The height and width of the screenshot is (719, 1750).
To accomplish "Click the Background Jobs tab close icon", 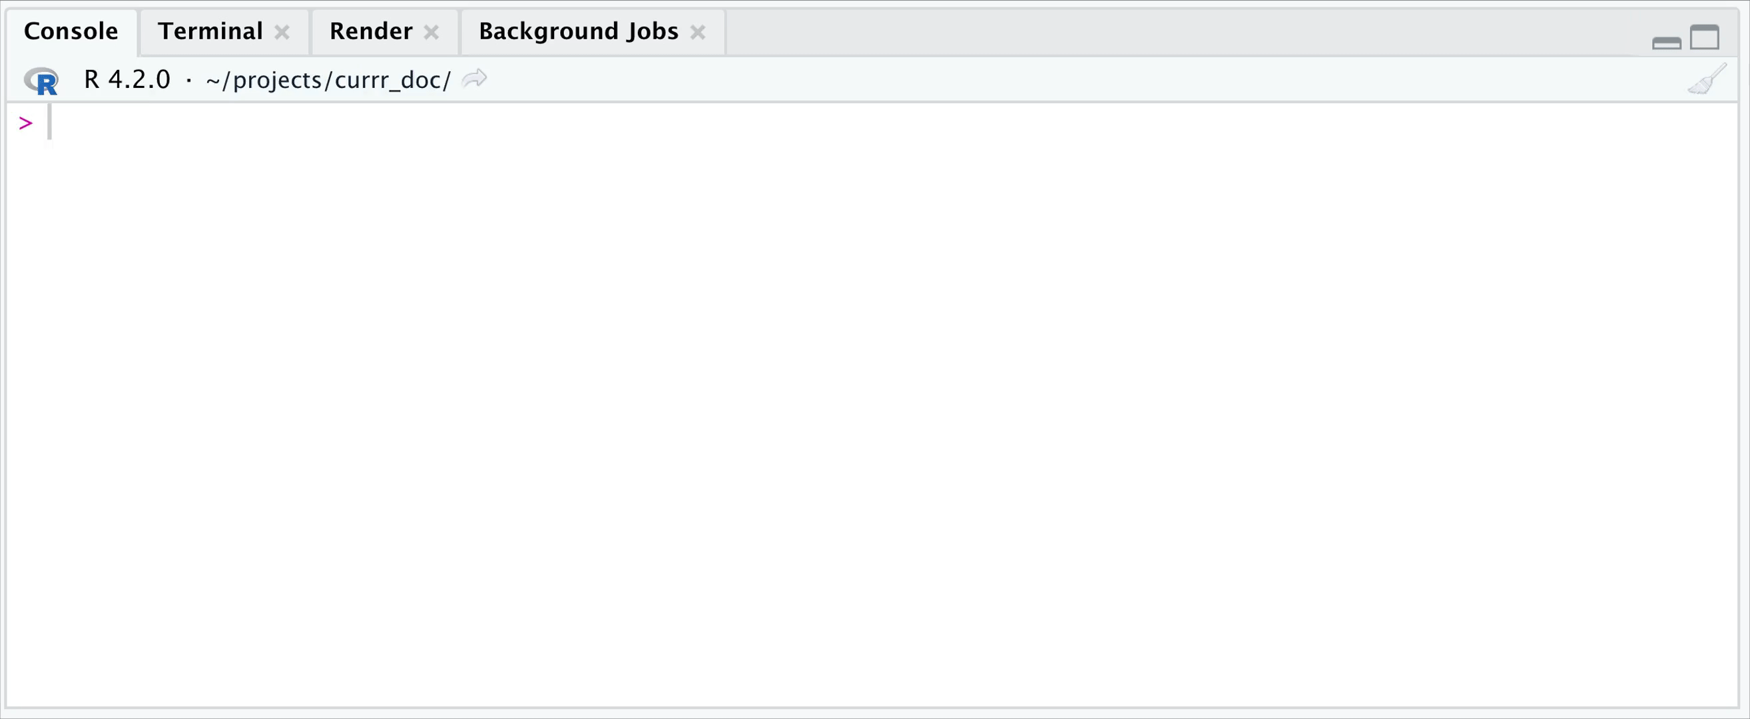I will point(700,30).
